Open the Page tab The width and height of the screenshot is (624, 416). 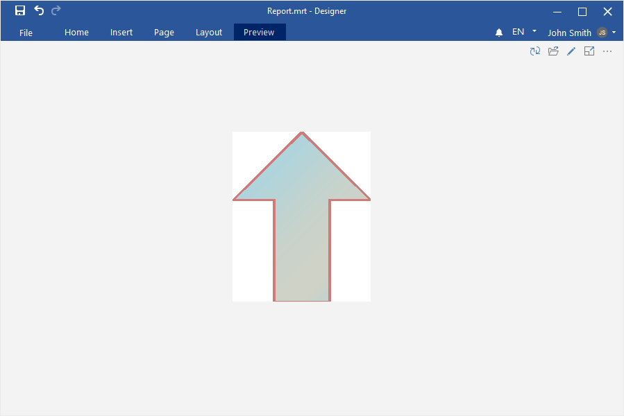coord(164,33)
